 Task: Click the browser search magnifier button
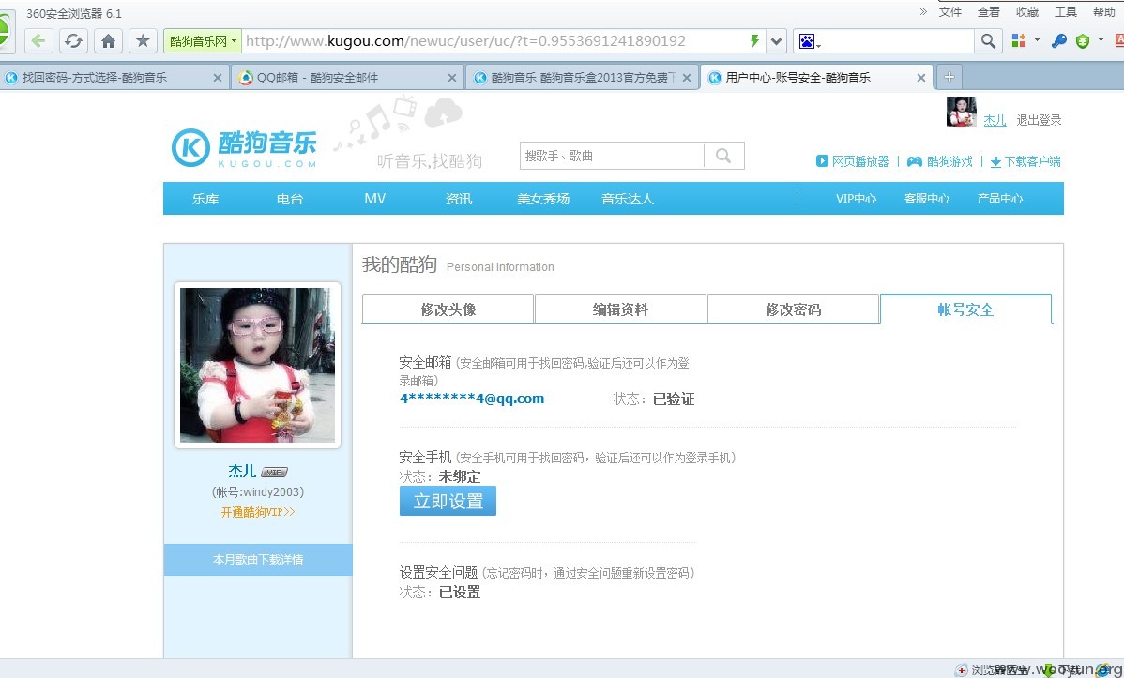pos(988,41)
